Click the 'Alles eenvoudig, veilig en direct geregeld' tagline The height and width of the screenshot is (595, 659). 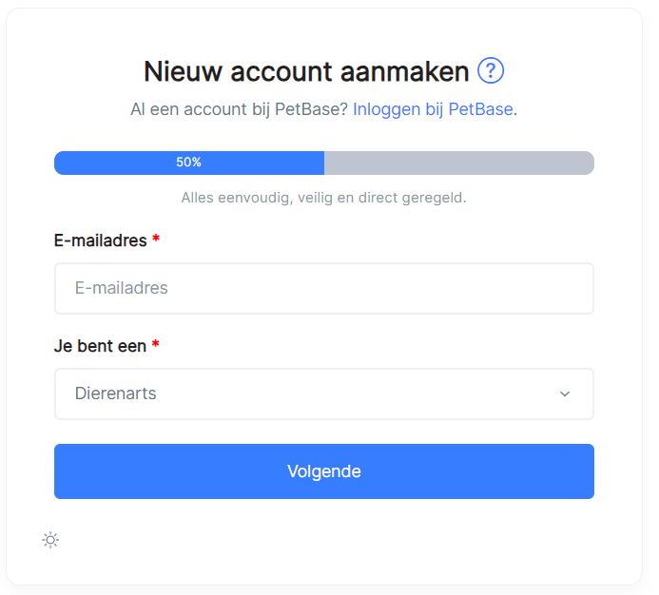point(323,198)
